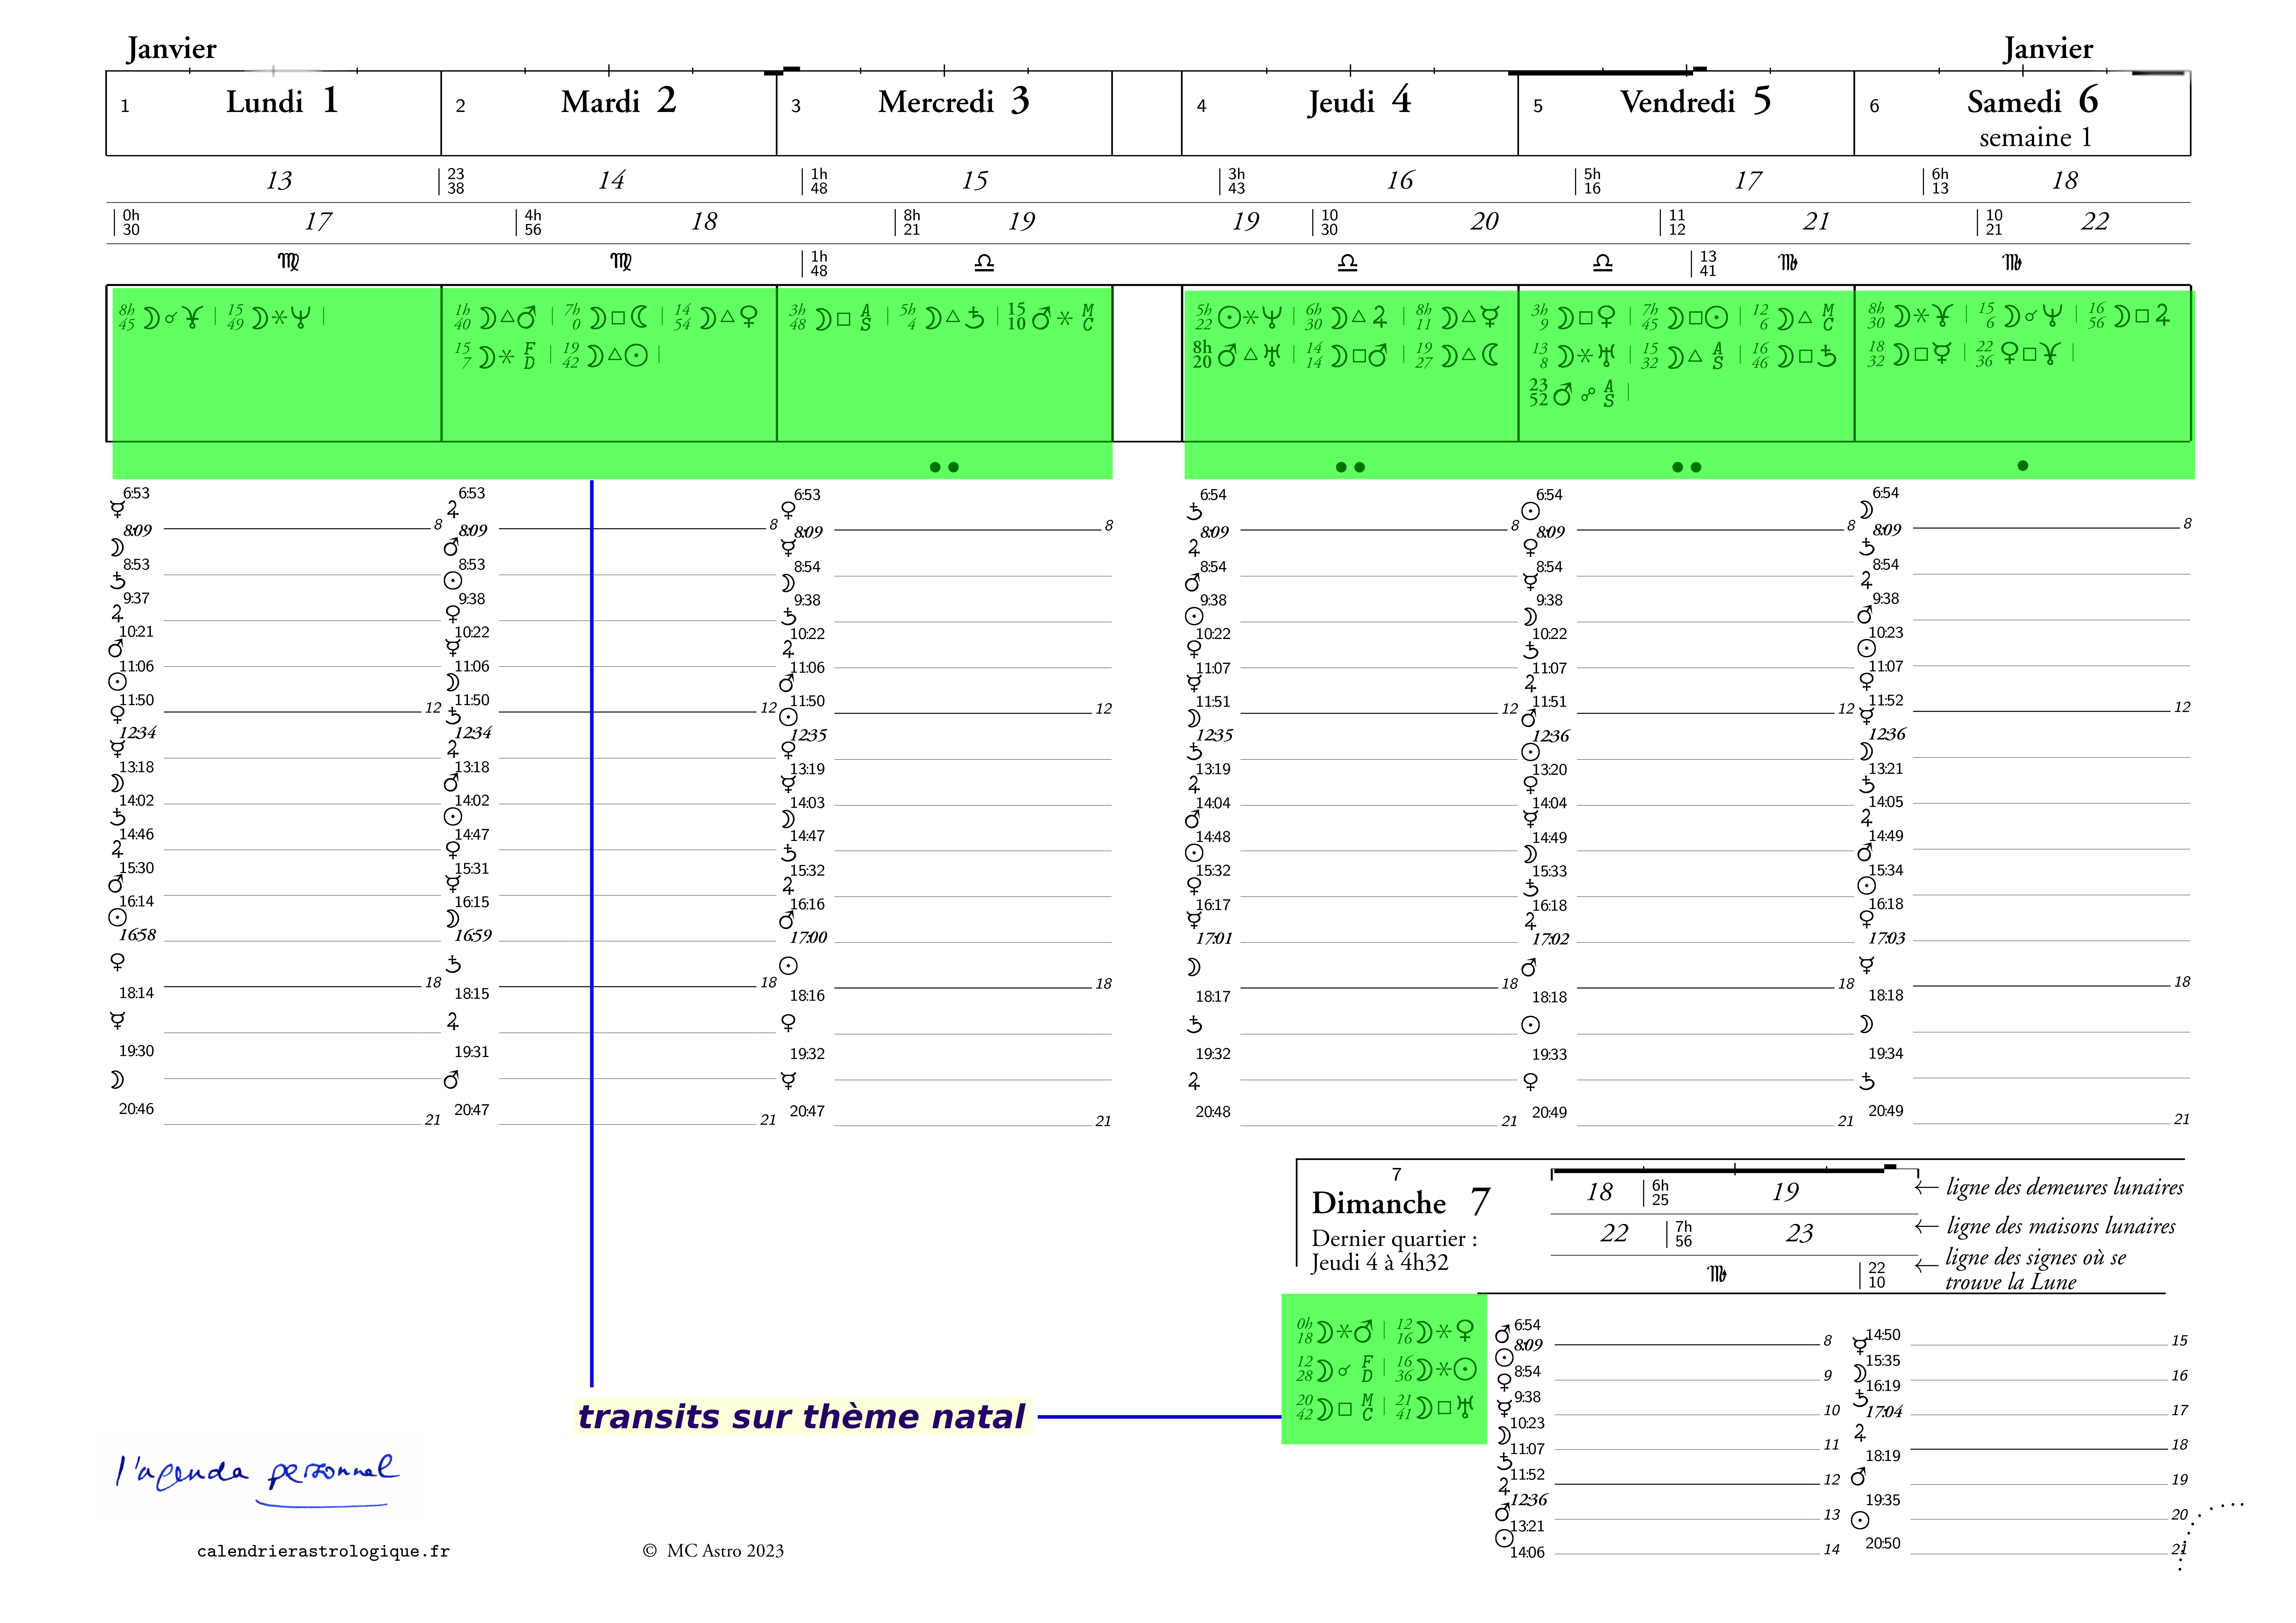This screenshot has width=2296, height=1623.
Task: Select the Jeudi 4 day header
Action: coord(1350,113)
